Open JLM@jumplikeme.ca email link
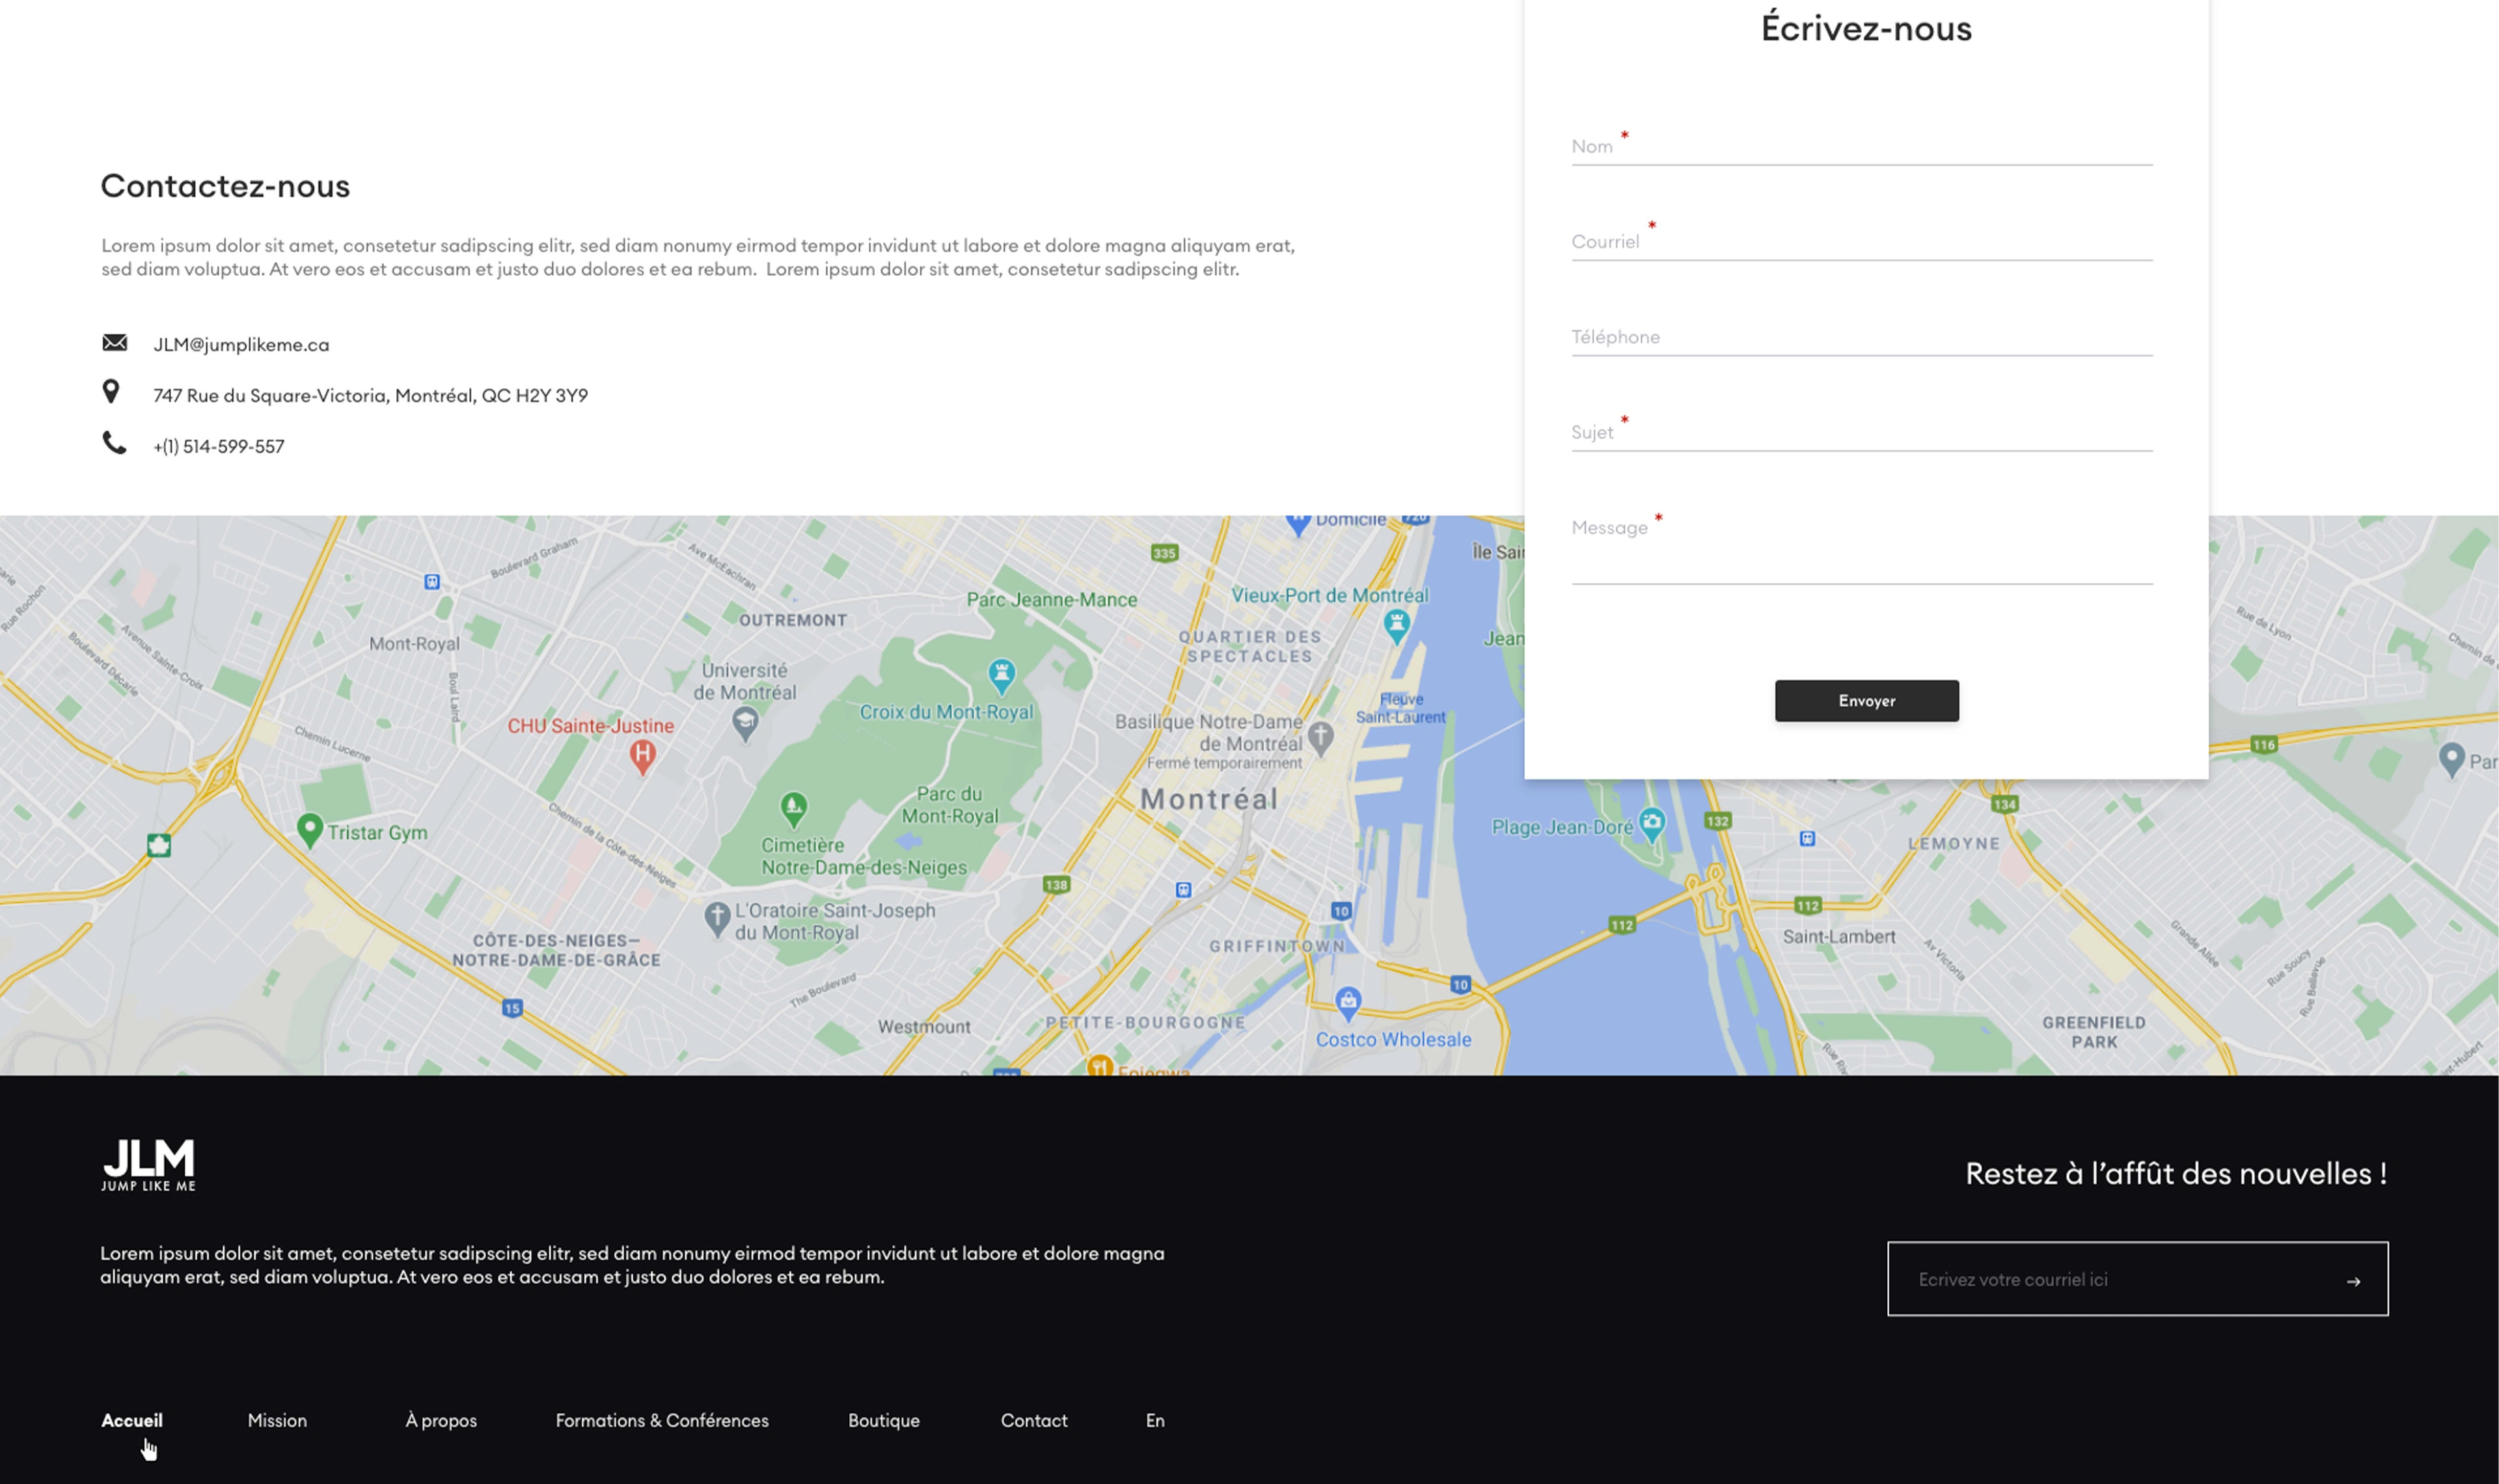This screenshot has width=2499, height=1484. point(241,344)
